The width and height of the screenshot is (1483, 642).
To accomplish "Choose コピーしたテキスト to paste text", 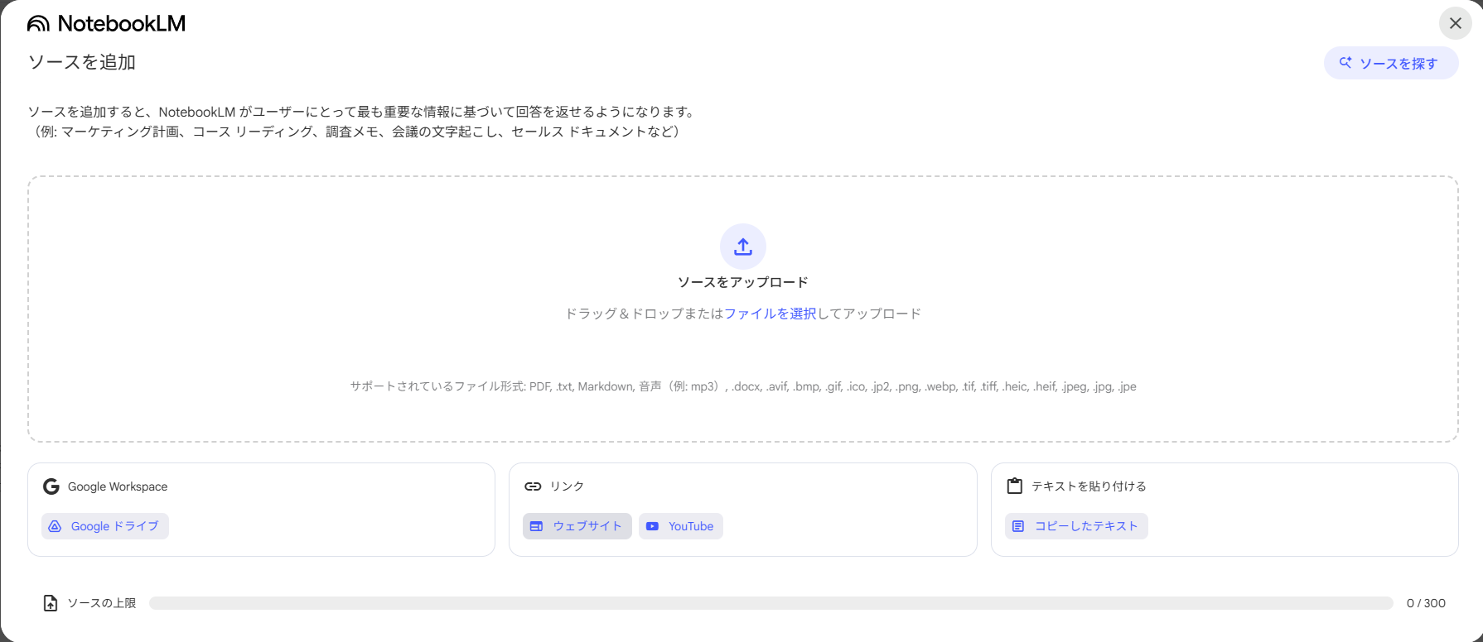I will 1076,526.
